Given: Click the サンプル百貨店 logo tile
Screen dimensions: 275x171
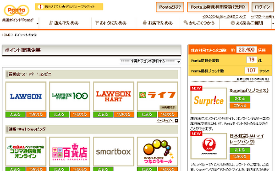Looking at the screenshot, I should 70,151.
